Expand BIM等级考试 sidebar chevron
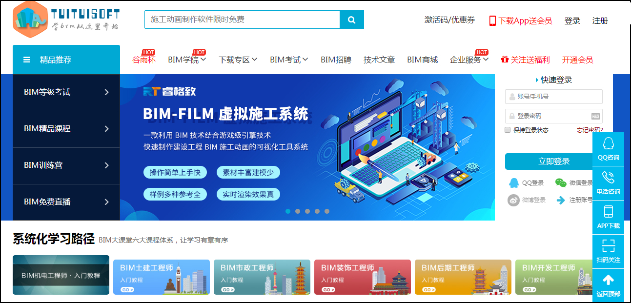 coord(106,92)
